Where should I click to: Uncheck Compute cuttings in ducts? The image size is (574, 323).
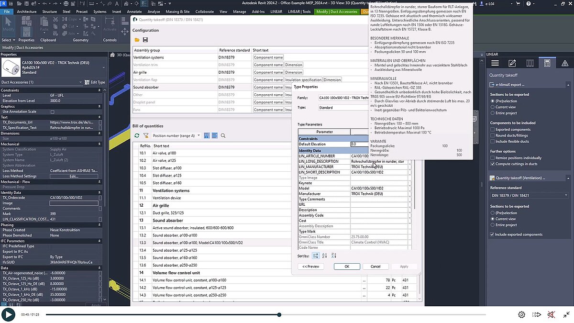point(492,164)
